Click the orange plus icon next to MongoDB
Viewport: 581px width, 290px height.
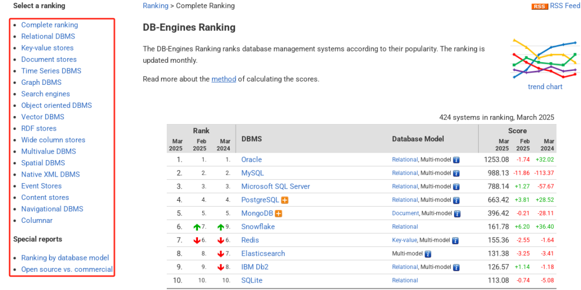[279, 214]
